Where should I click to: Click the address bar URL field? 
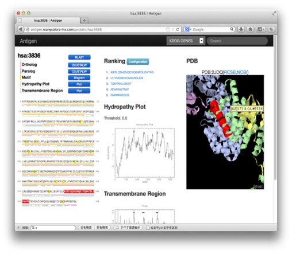click(x=96, y=29)
